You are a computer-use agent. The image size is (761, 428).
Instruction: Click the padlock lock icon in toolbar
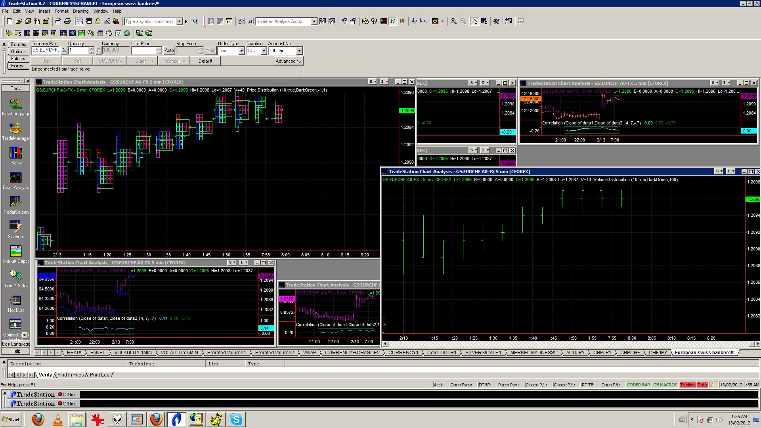[x=98, y=21]
